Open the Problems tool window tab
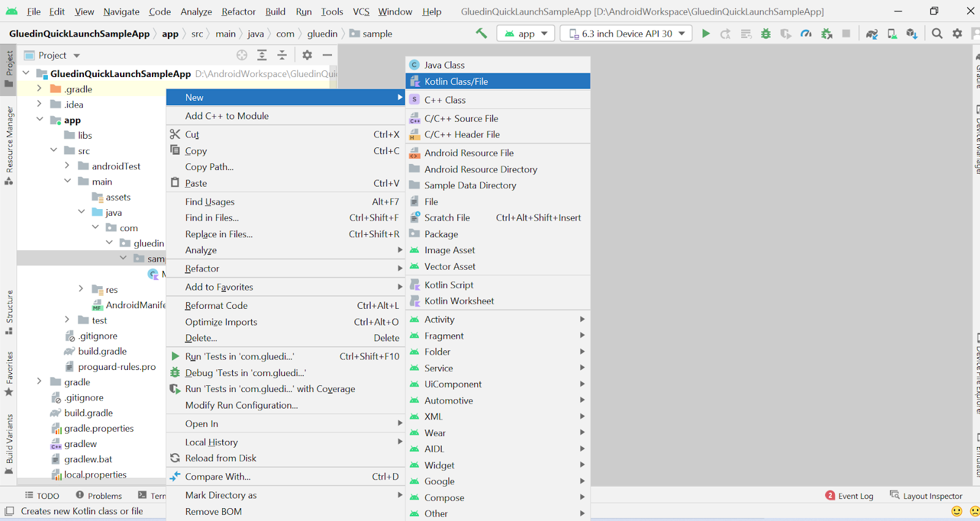This screenshot has width=980, height=521. [99, 496]
